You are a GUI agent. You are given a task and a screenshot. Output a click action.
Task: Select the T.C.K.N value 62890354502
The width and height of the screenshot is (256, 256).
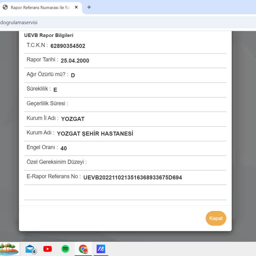(x=68, y=46)
